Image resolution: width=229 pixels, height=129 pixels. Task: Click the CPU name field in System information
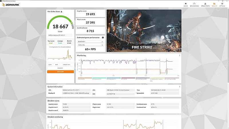tap(120, 90)
